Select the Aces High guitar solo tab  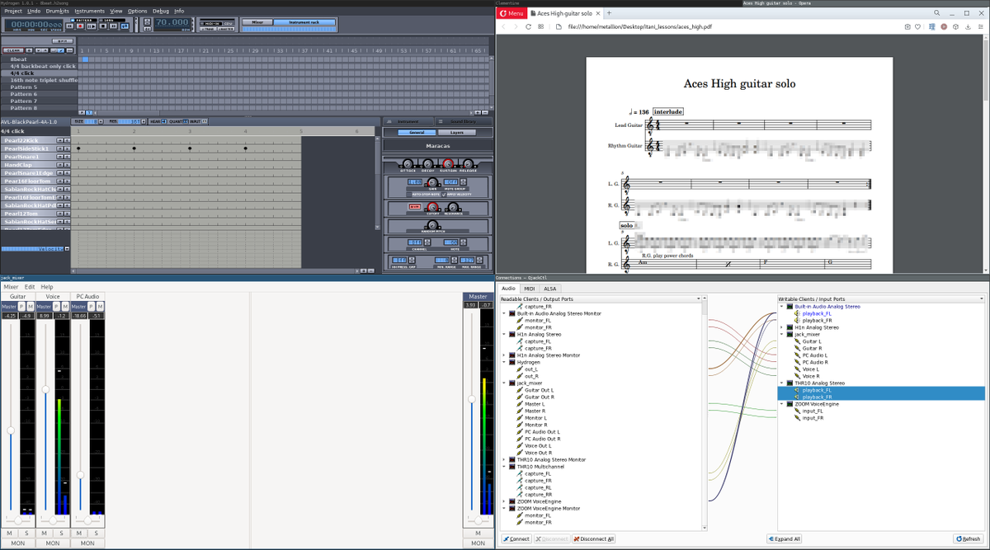pos(564,13)
